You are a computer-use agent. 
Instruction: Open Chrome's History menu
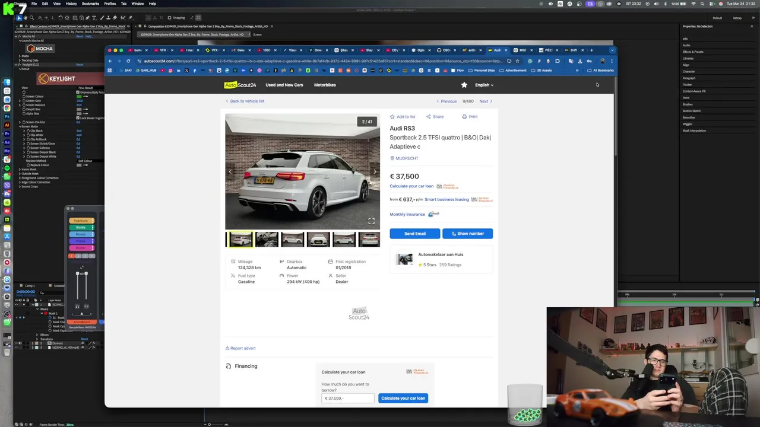71,4
